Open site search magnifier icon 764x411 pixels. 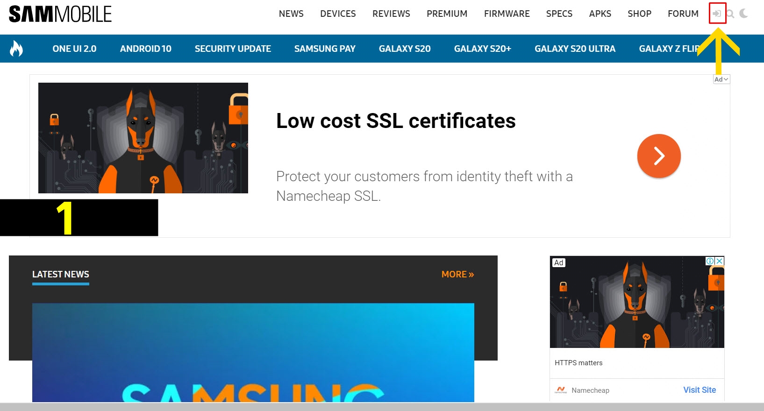click(x=730, y=14)
